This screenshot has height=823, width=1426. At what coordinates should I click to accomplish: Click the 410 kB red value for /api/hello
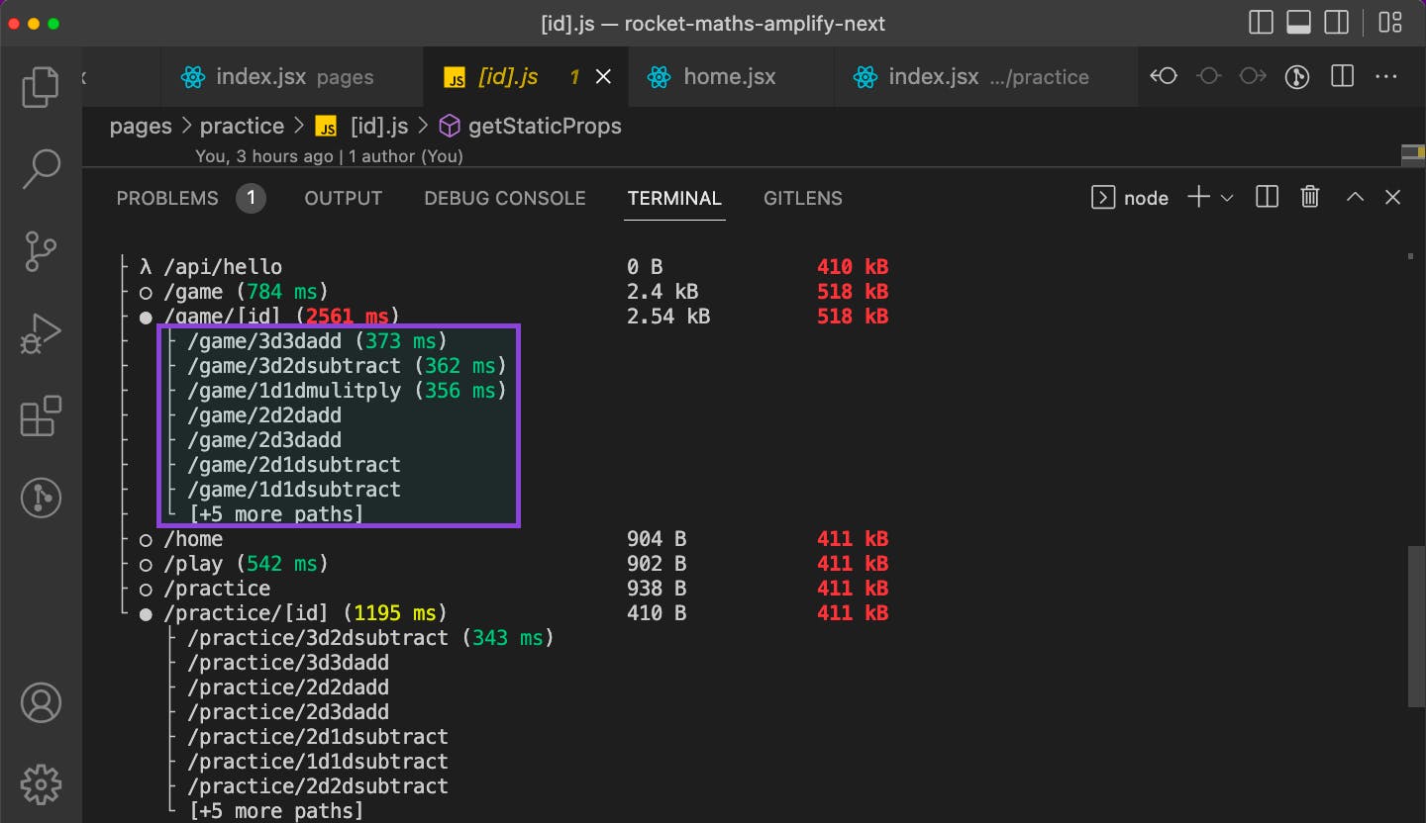[853, 267]
